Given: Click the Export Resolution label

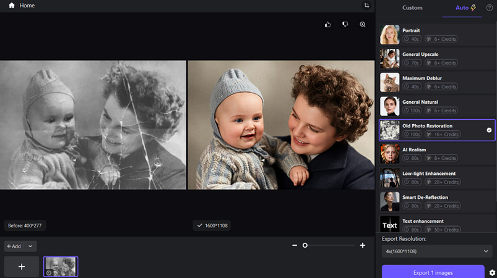Looking at the screenshot, I should pyautogui.click(x=404, y=239).
